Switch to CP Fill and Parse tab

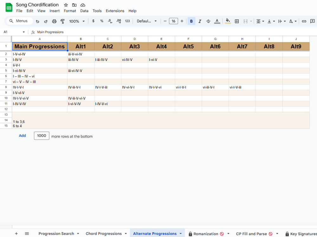pos(251,234)
